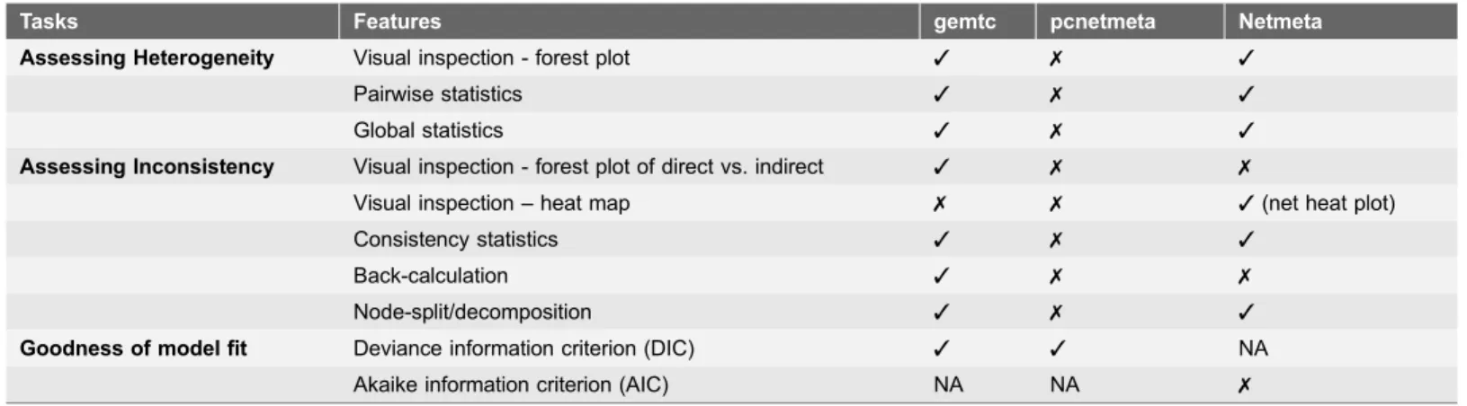Click gemtc checkmark for Back-calculation

tap(941, 276)
